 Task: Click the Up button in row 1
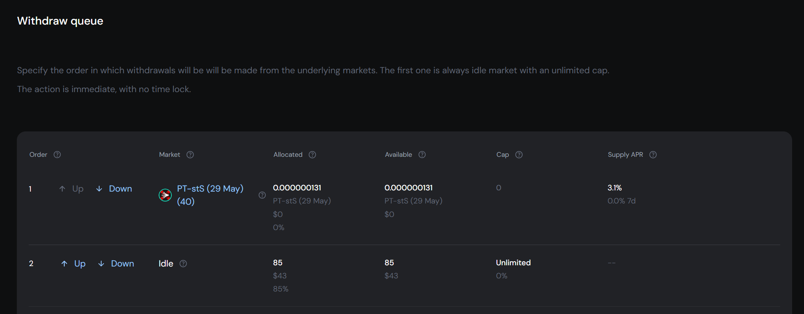click(x=72, y=189)
